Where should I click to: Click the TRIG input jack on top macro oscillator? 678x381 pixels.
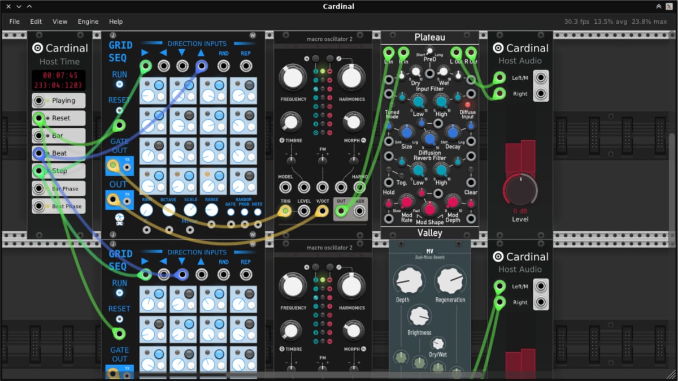[286, 211]
